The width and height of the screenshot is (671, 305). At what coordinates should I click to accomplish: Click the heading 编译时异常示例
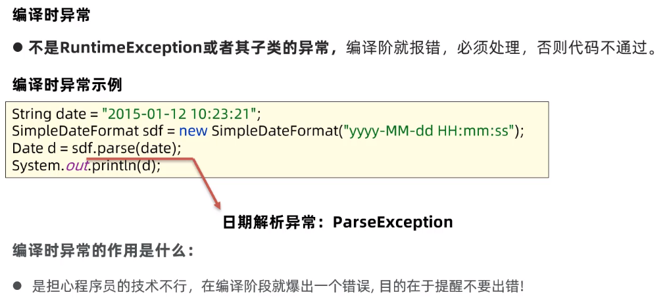[x=67, y=85]
